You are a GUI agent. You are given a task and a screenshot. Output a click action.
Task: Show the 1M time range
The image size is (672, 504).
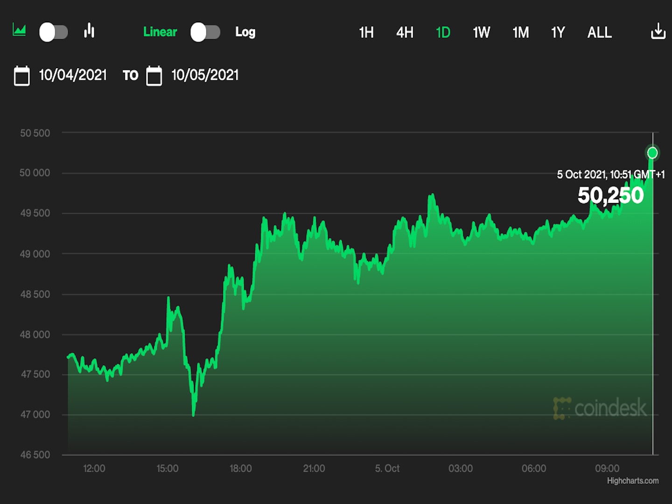(520, 32)
